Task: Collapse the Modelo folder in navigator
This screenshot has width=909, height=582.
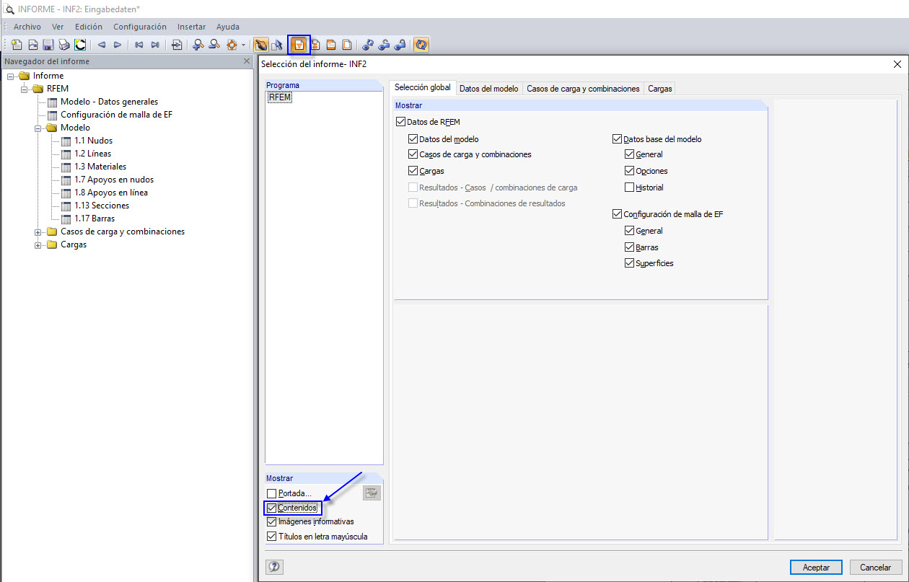Action: 38,128
